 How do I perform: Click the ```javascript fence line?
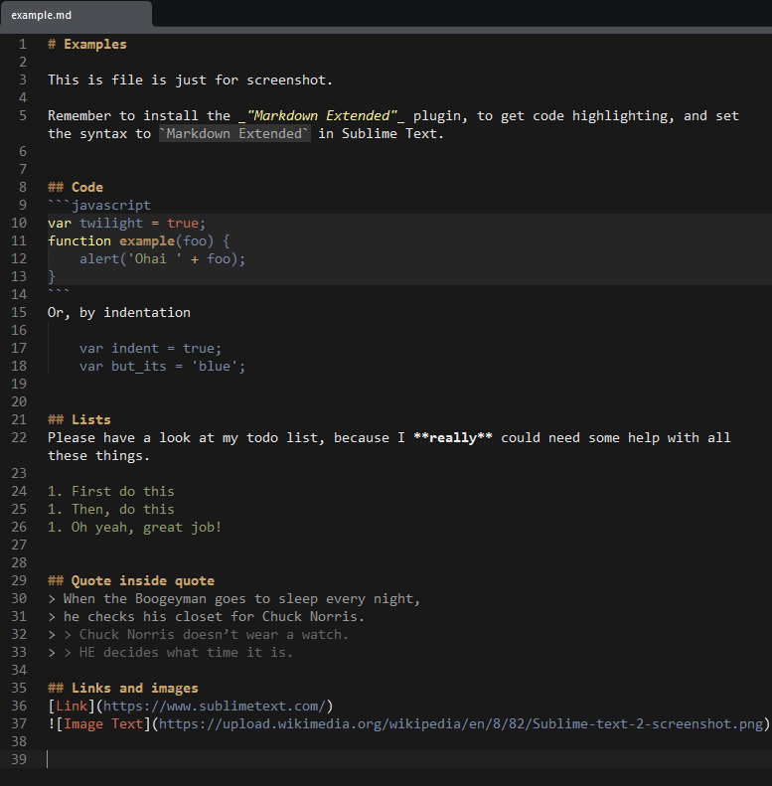[99, 206]
